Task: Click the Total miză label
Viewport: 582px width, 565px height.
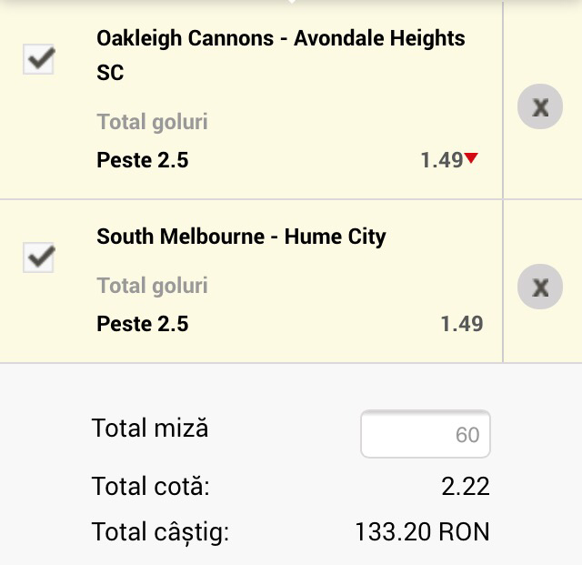Action: coord(150,428)
